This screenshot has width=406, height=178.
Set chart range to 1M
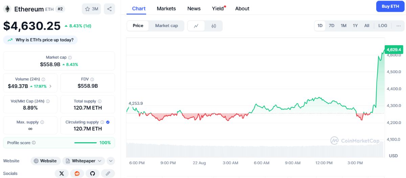[343, 26]
